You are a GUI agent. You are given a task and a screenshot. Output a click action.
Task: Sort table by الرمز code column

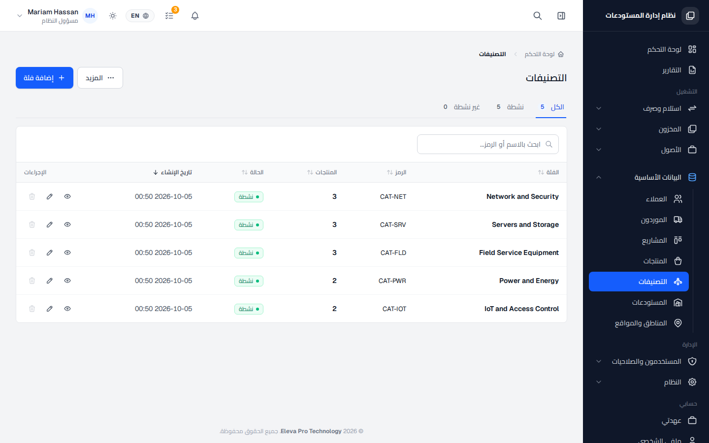[x=396, y=172]
